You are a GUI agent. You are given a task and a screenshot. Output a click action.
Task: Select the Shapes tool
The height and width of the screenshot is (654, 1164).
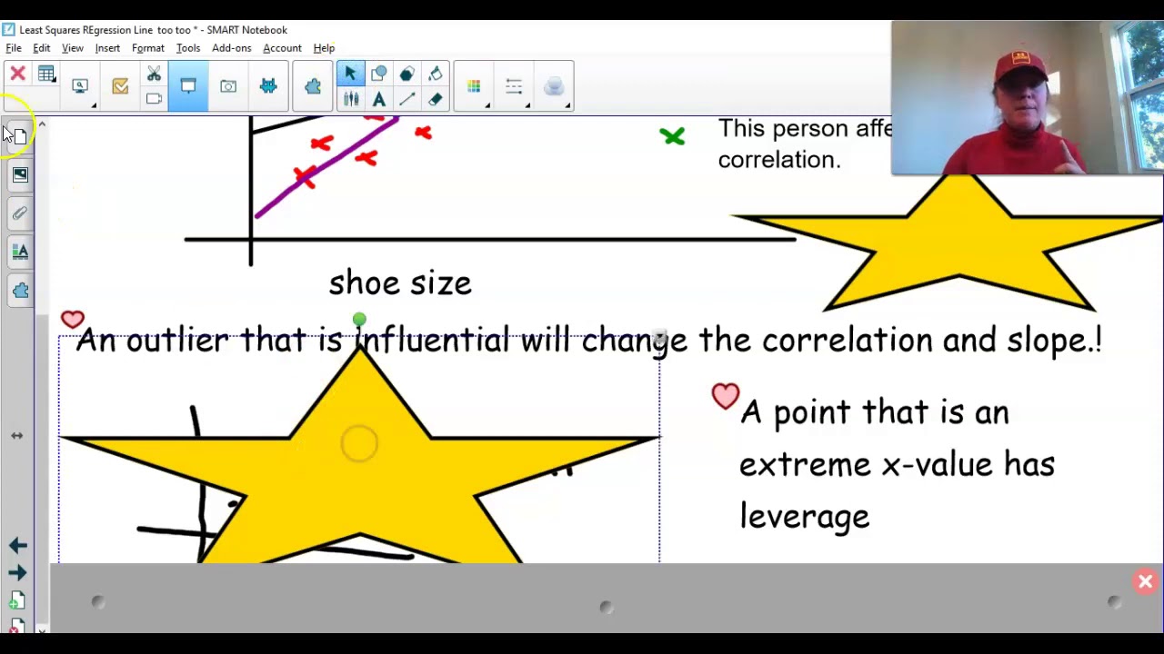[x=379, y=74]
